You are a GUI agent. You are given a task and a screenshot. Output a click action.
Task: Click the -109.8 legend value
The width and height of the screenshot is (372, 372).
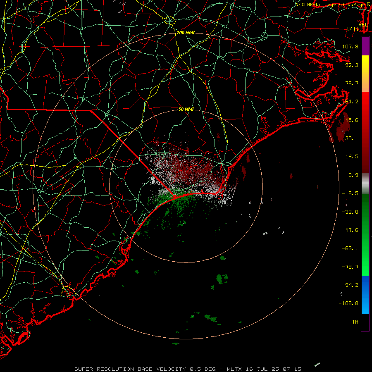(348, 303)
